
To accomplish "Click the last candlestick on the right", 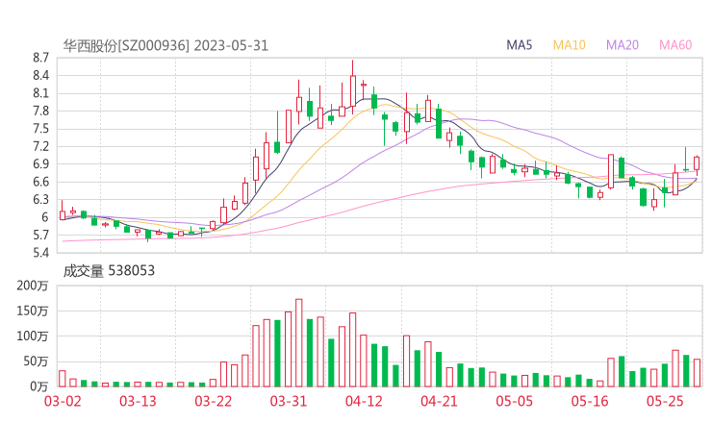I will 697,164.
